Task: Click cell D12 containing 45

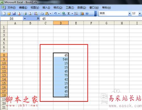Action: click(61, 71)
